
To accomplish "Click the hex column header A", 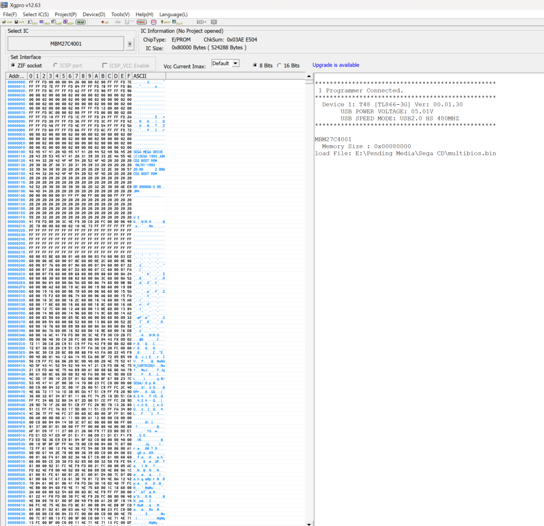I will (96, 76).
